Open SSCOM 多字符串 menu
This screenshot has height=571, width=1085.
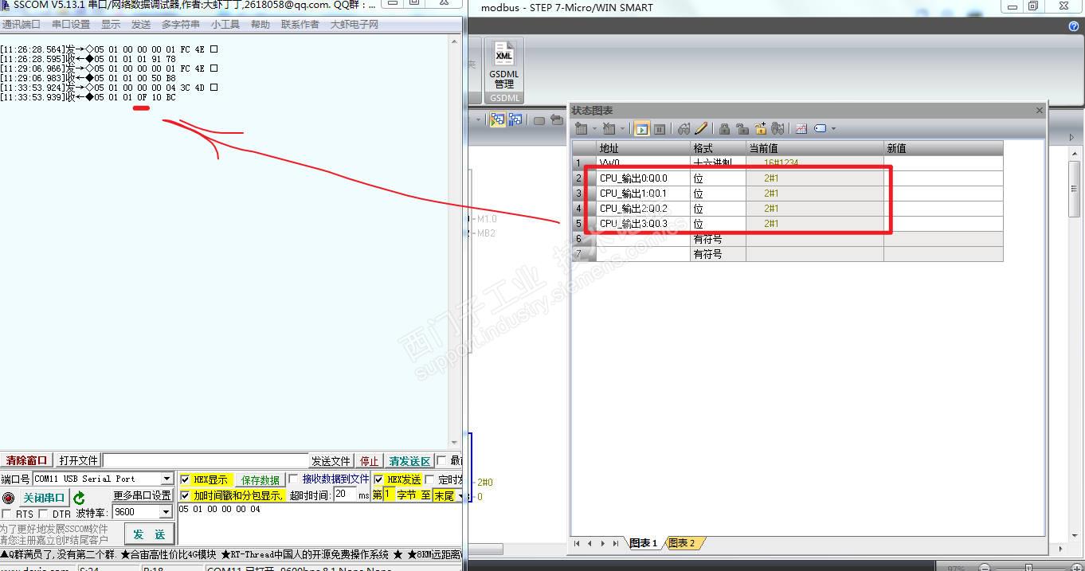coord(181,25)
